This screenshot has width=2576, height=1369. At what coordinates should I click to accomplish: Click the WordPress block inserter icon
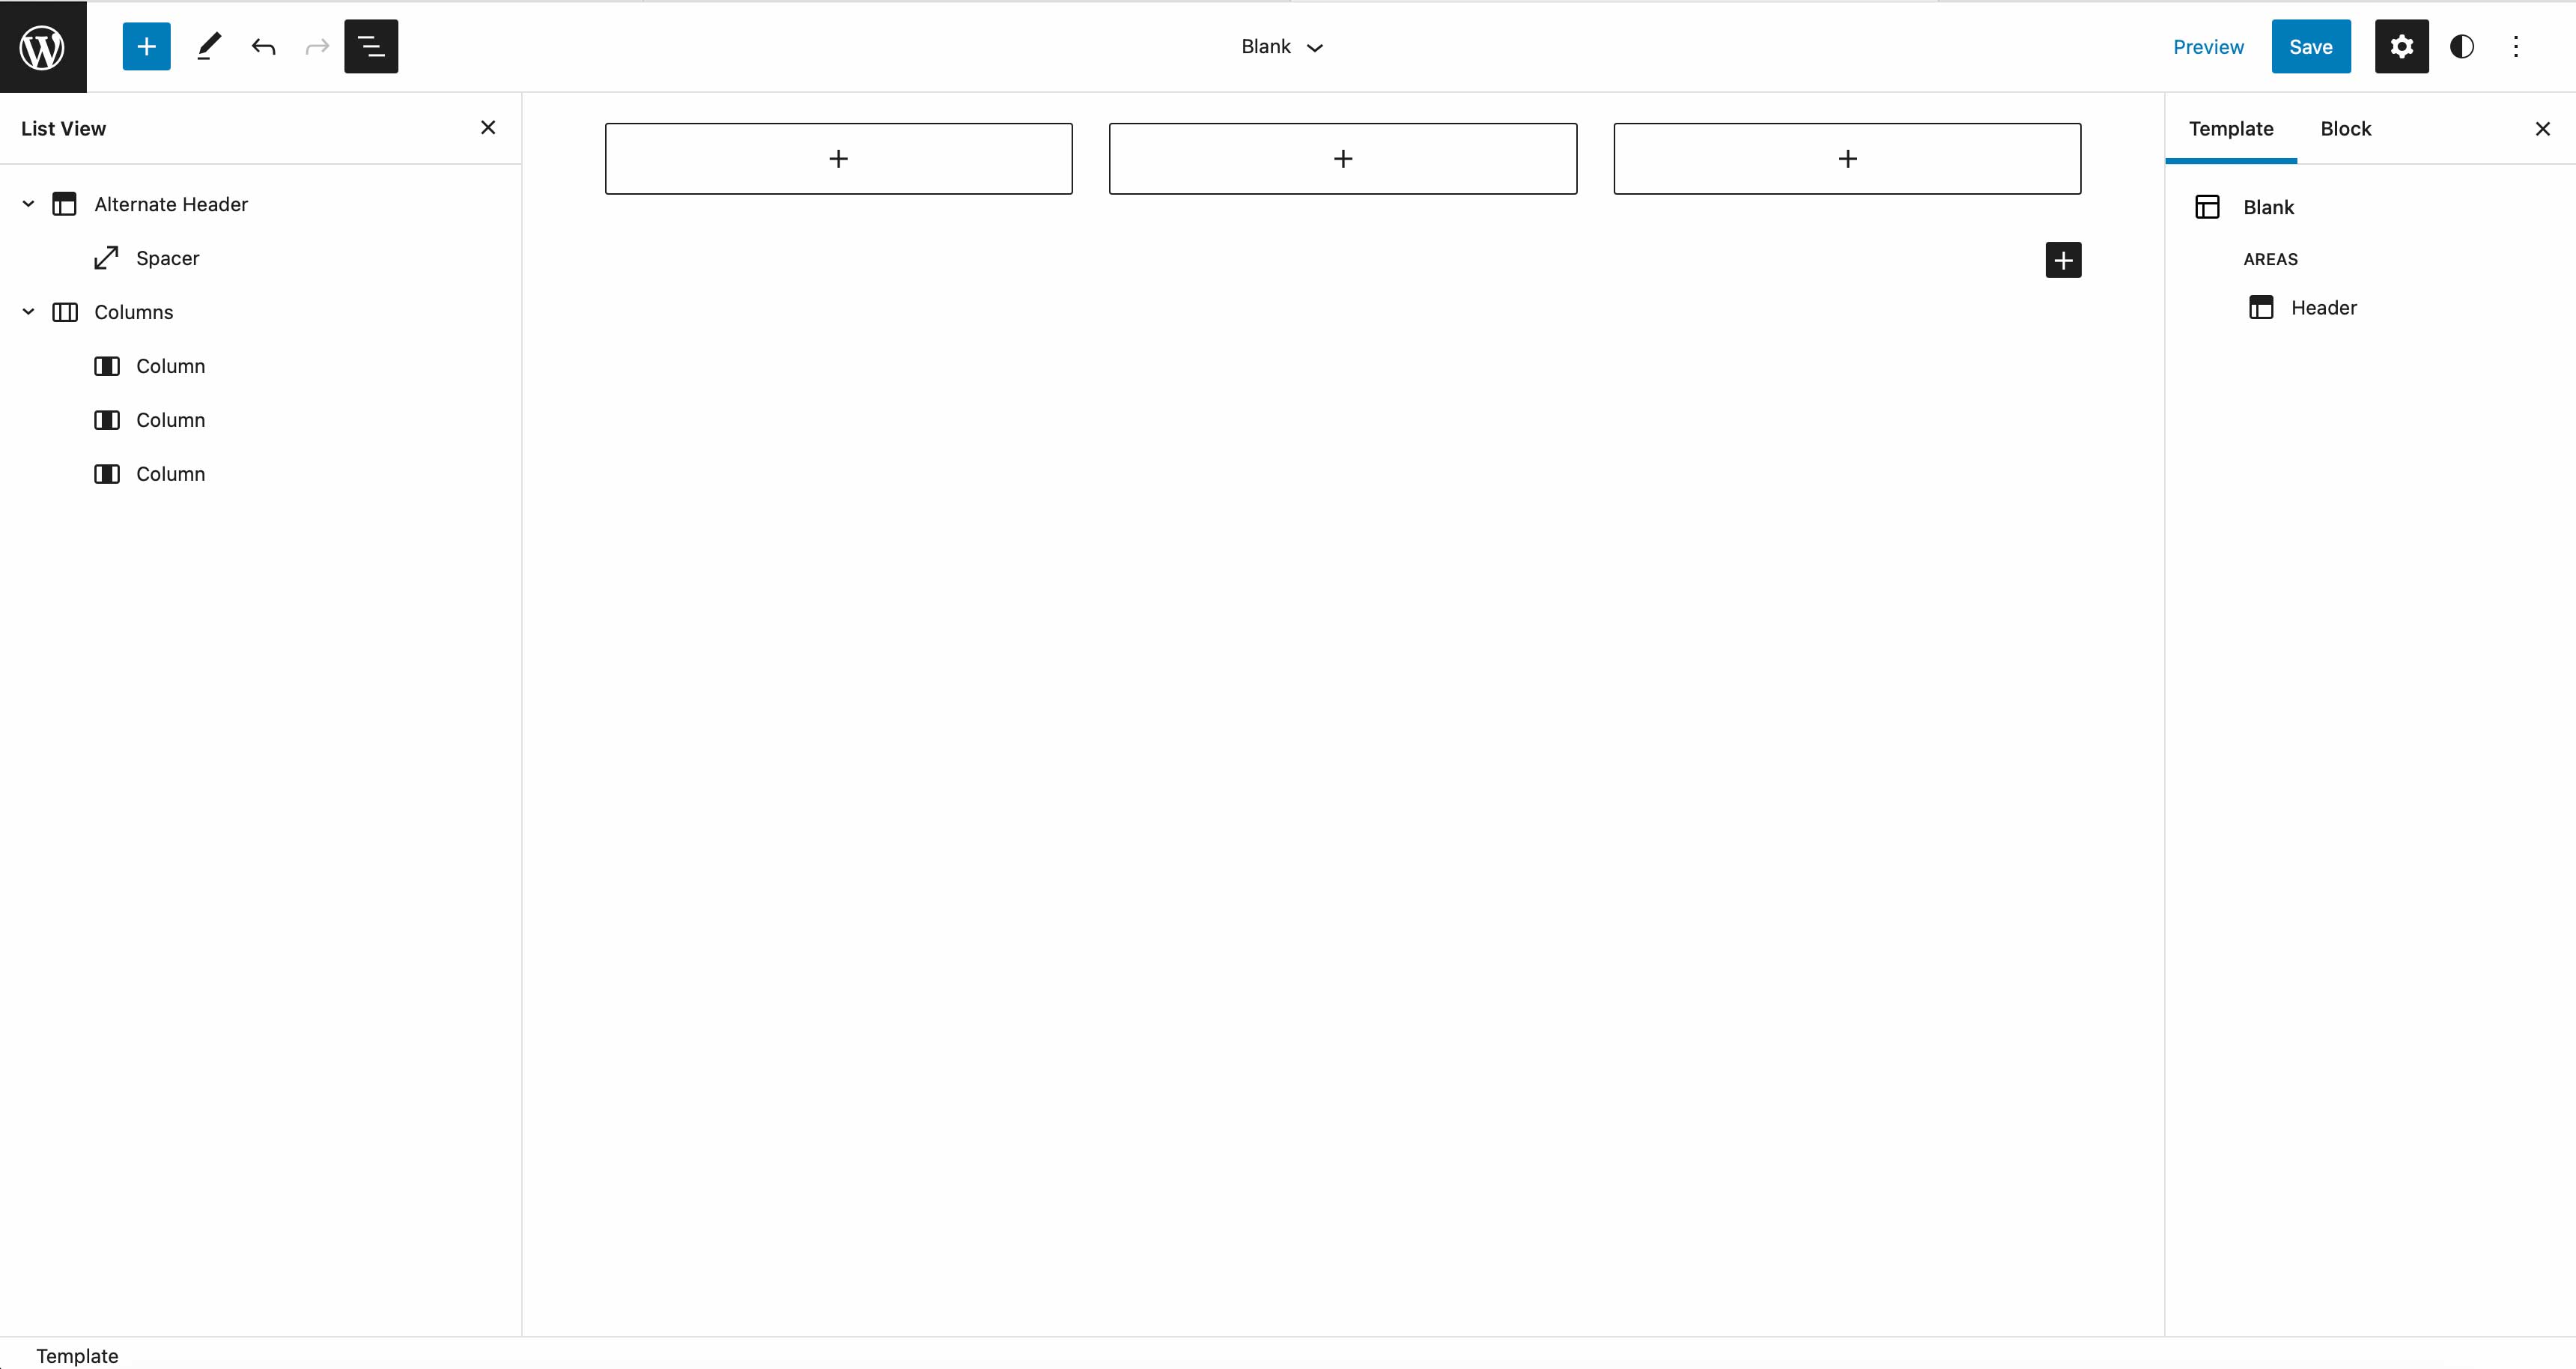pyautogui.click(x=147, y=46)
